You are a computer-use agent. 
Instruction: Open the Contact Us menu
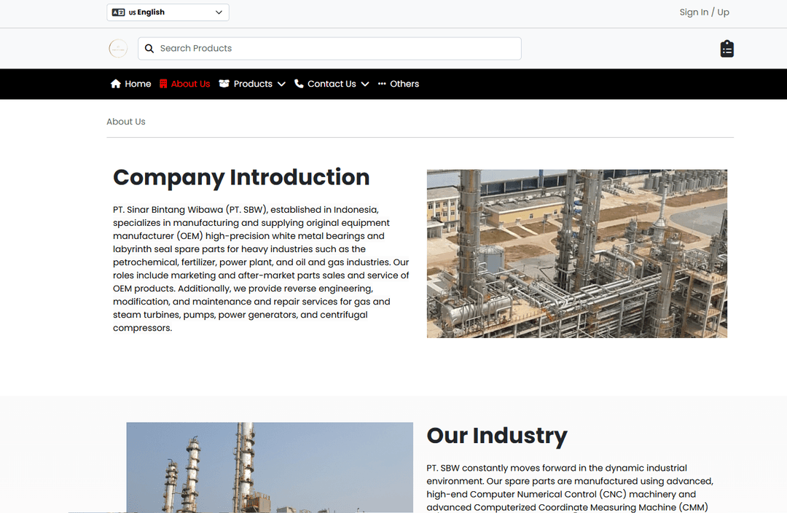pos(332,84)
